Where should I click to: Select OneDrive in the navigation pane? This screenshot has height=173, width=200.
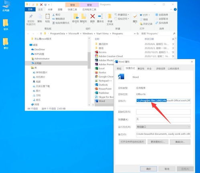click(x=38, y=49)
